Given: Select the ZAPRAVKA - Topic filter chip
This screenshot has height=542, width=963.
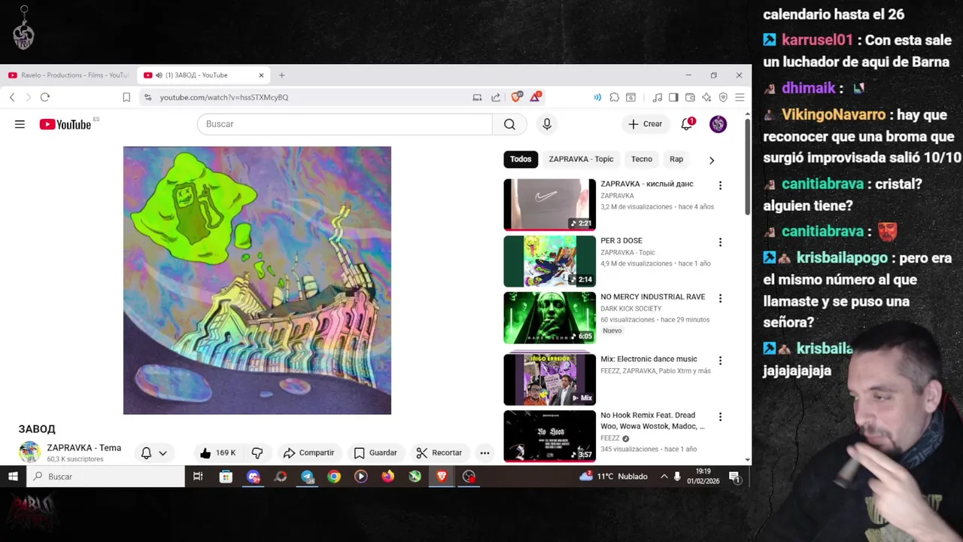Looking at the screenshot, I should 581,159.
